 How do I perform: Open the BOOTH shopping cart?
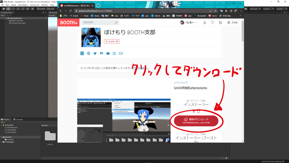[x=220, y=22]
